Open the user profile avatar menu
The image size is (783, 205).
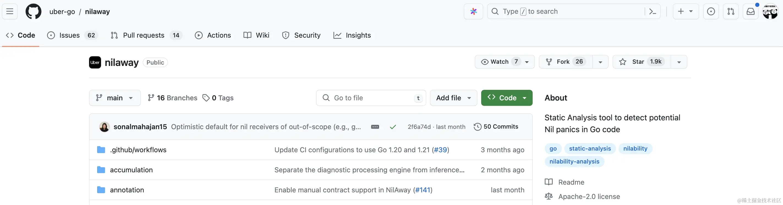point(770,12)
